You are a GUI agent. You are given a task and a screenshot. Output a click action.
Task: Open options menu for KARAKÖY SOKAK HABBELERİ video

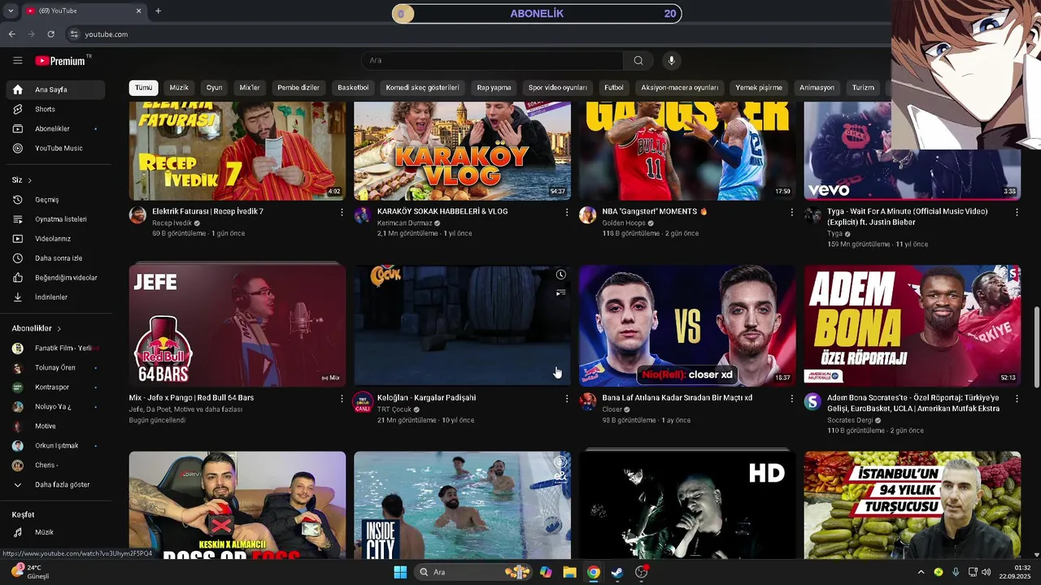(567, 212)
